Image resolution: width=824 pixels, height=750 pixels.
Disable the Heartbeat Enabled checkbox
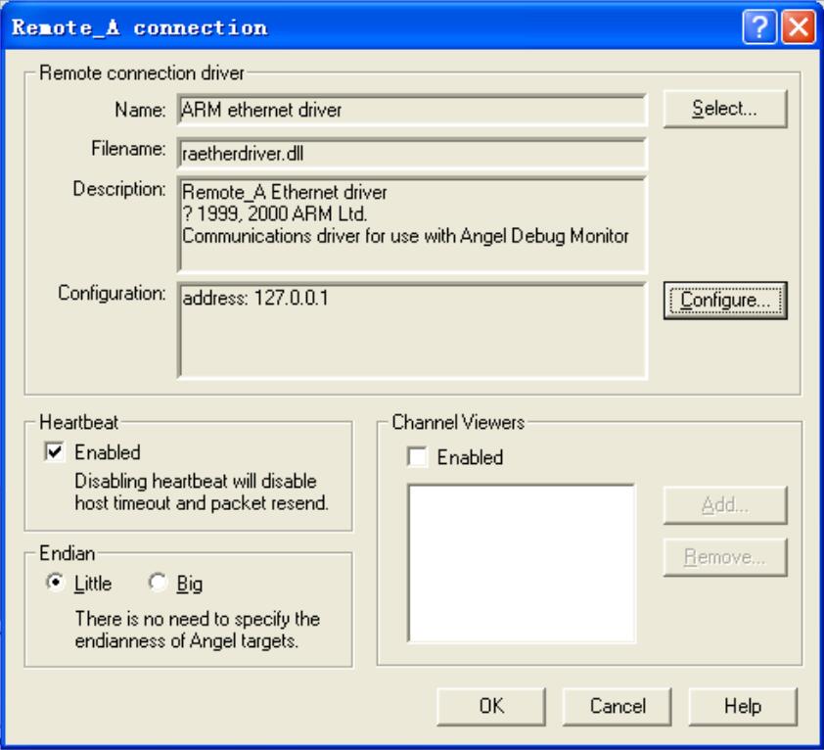55,451
